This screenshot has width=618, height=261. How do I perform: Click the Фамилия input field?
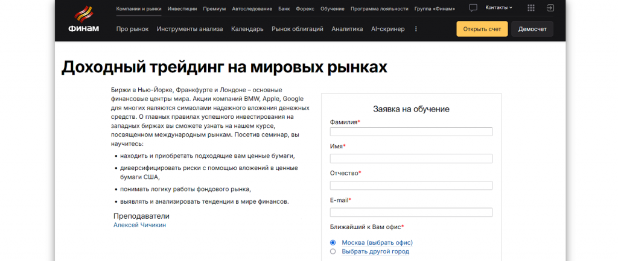coord(411,132)
